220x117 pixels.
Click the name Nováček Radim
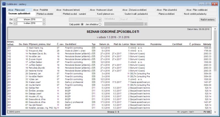[x=36, y=77]
